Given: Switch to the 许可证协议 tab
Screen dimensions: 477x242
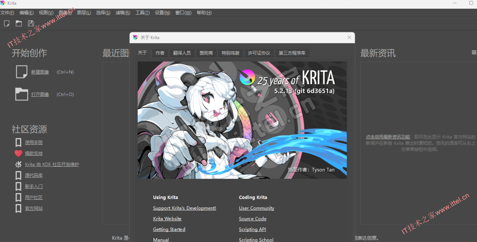Looking at the screenshot, I should (x=259, y=53).
